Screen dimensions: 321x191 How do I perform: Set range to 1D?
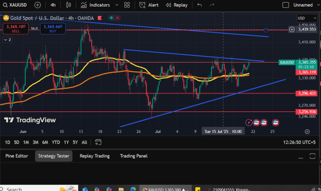coord(8,142)
